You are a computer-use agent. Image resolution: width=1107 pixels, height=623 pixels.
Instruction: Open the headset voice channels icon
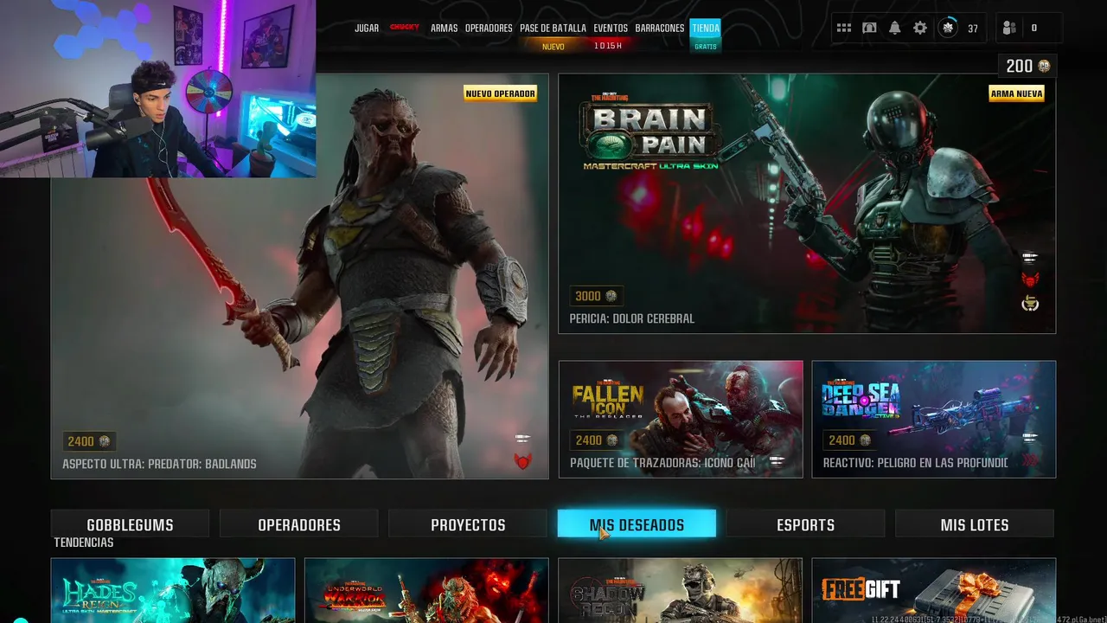[869, 28]
